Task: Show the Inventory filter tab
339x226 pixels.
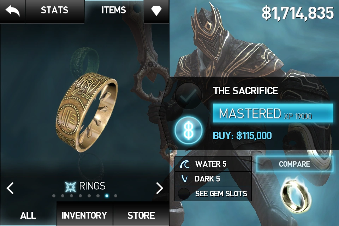Action: click(84, 215)
